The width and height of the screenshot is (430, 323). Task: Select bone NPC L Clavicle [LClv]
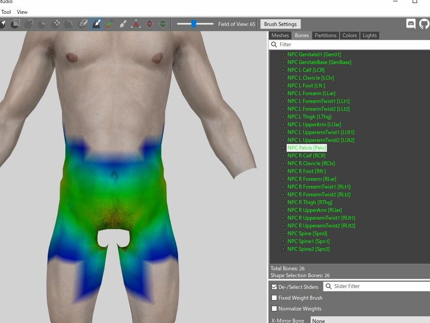[x=310, y=78]
